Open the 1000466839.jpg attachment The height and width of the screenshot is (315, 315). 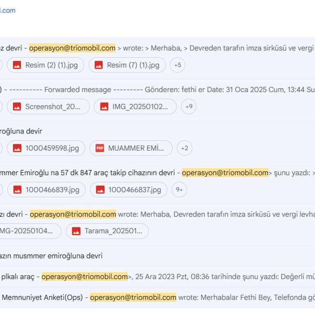tap(46, 189)
